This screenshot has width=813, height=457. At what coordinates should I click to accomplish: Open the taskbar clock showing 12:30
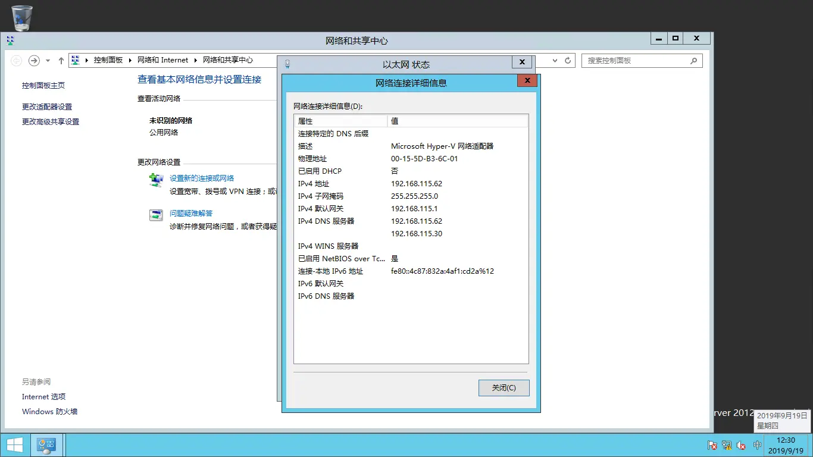click(x=786, y=446)
